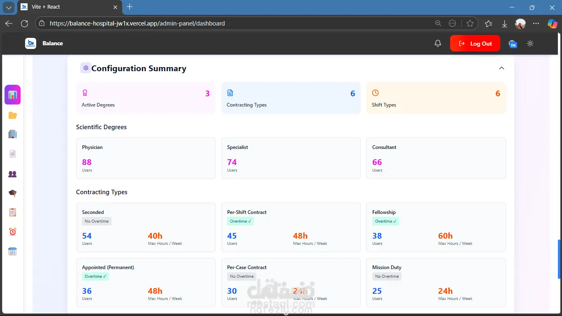562x316 pixels.
Task: Open the browser tab list dropdown
Action: click(x=9, y=7)
